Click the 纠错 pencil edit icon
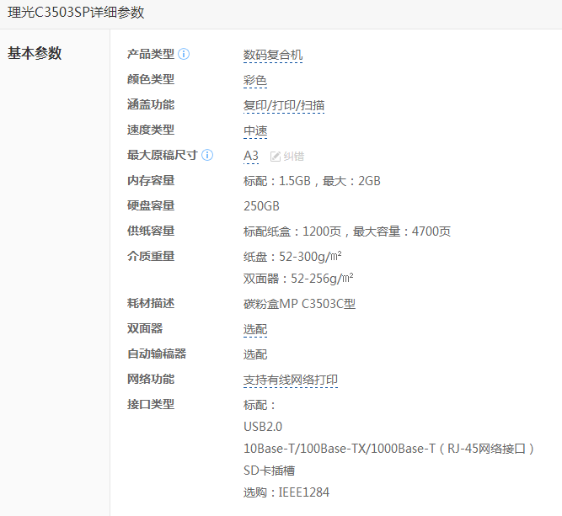Screen dimensions: 562x516 (276, 156)
